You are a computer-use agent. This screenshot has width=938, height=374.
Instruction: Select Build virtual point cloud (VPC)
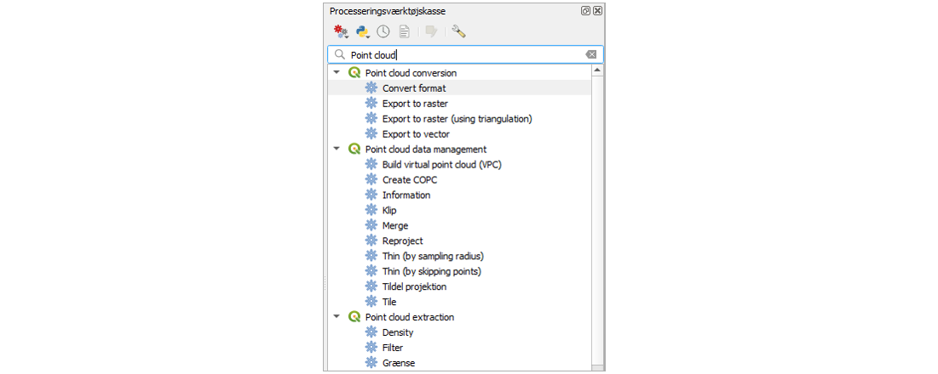(x=441, y=165)
